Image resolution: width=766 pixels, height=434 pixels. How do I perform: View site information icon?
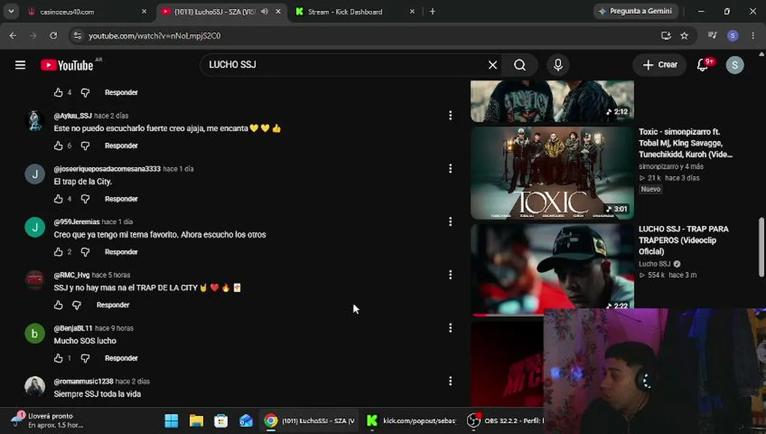click(77, 36)
